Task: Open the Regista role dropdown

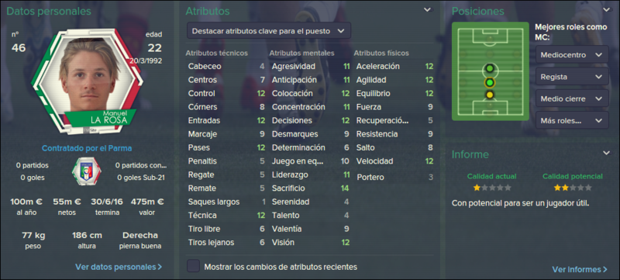Action: 572,77
